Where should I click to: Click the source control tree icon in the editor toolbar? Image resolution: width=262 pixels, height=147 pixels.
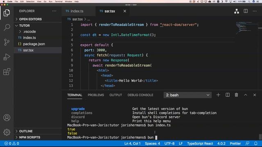coord(237,11)
